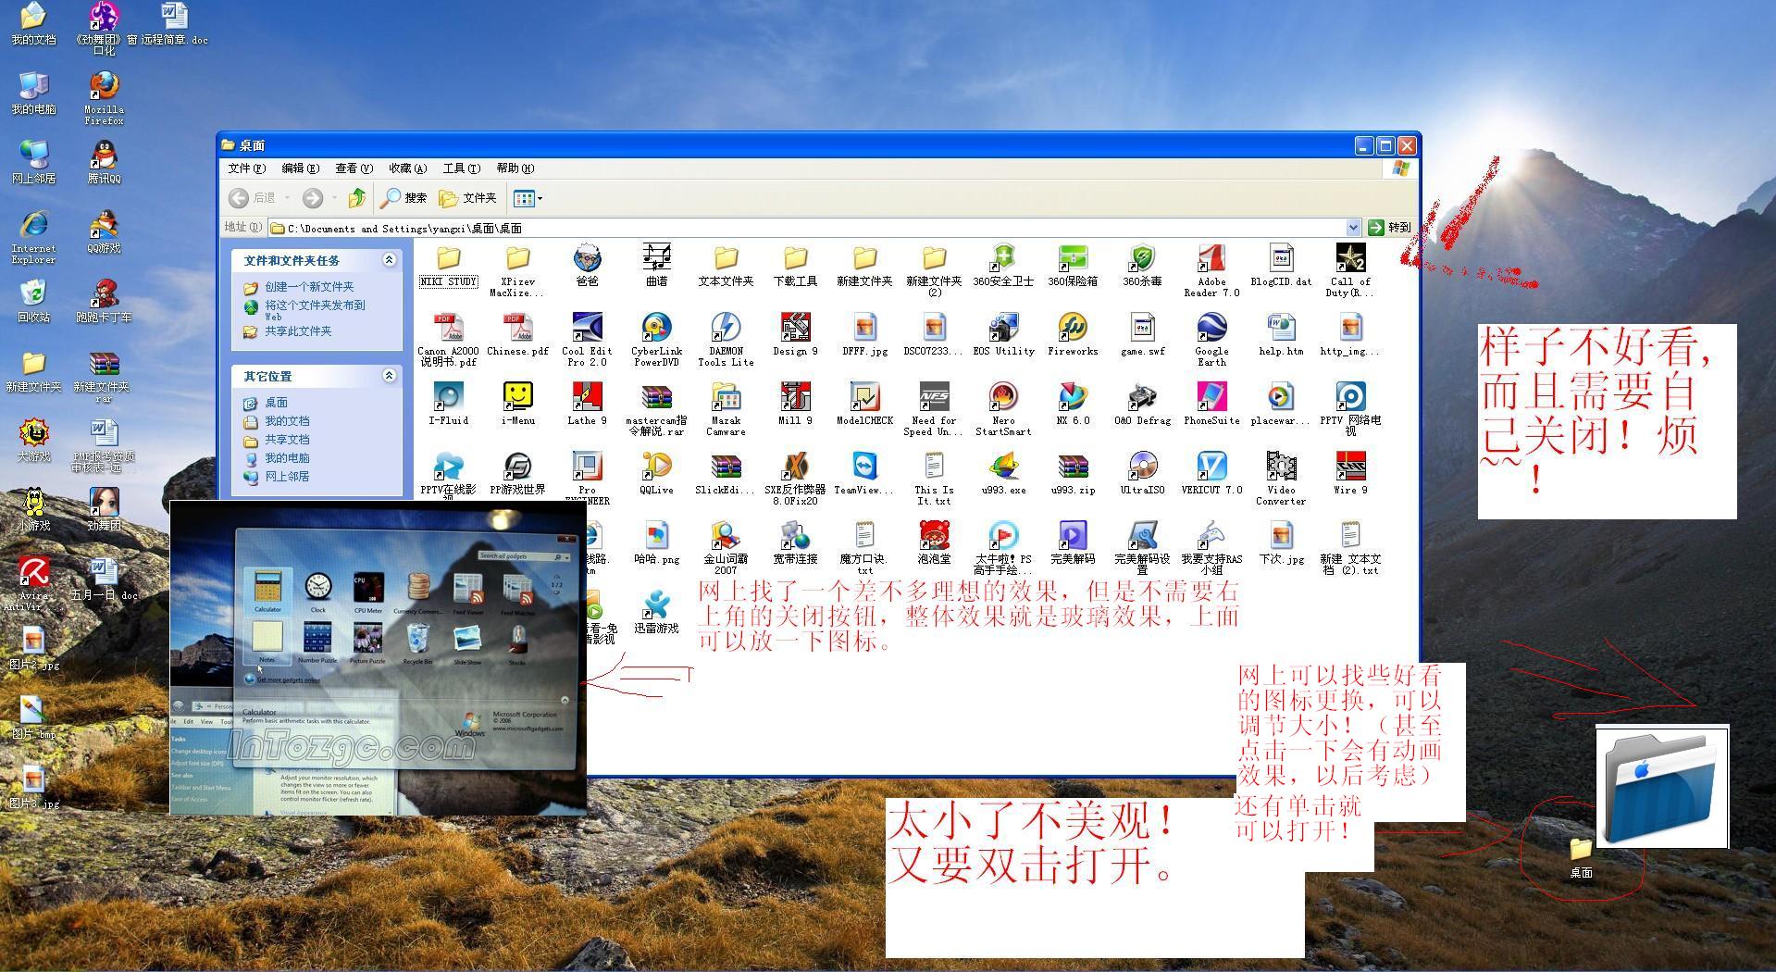Open the 工具(T) menu

(461, 168)
